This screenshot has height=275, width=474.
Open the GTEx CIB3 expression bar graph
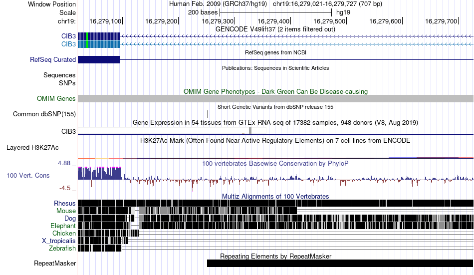[172, 131]
